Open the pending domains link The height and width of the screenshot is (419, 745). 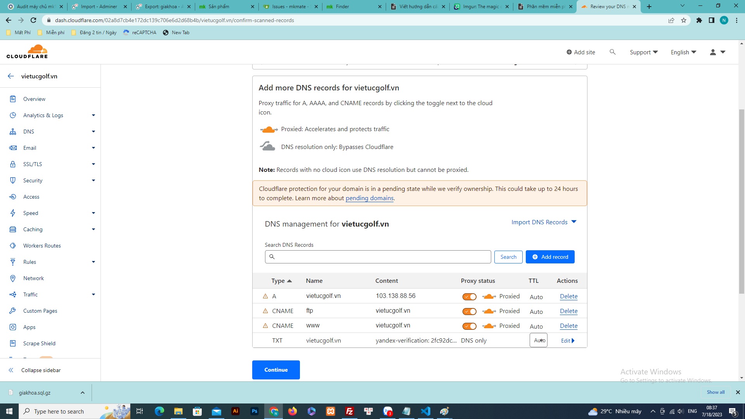pos(369,198)
